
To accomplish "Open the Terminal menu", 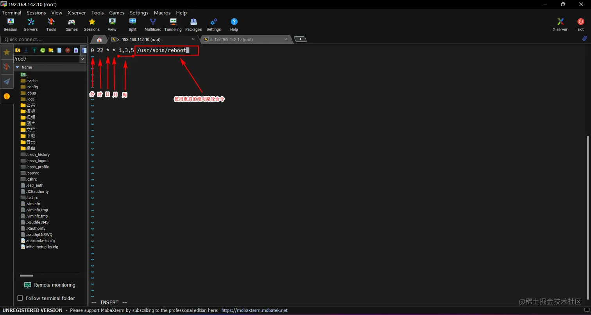I will tap(12, 13).
